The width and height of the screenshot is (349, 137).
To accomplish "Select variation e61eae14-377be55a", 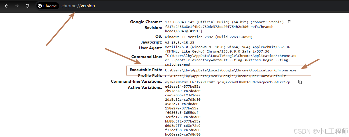I will 183,86.
